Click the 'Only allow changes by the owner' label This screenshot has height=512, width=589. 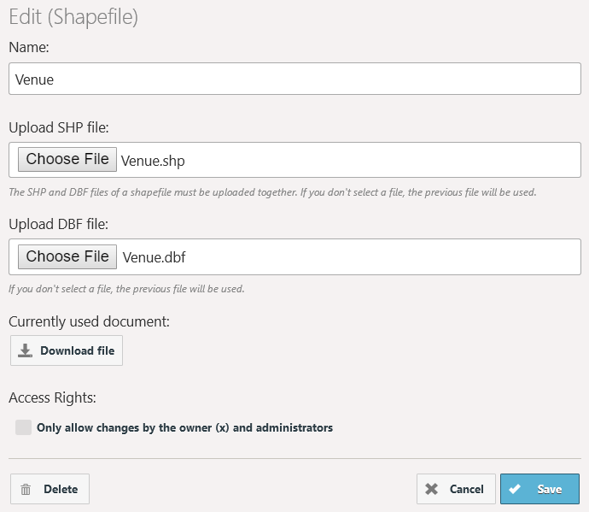coord(184,427)
